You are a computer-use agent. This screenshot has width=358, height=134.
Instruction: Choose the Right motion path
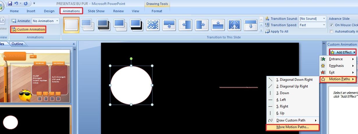(x=293, y=106)
